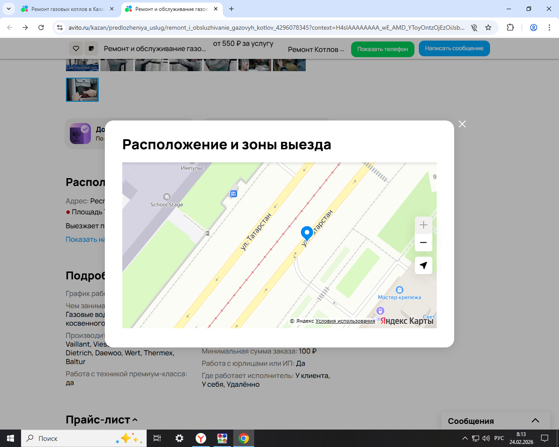Add listing to favorites with heart icon
This screenshot has width=559, height=447.
pyautogui.click(x=76, y=48)
